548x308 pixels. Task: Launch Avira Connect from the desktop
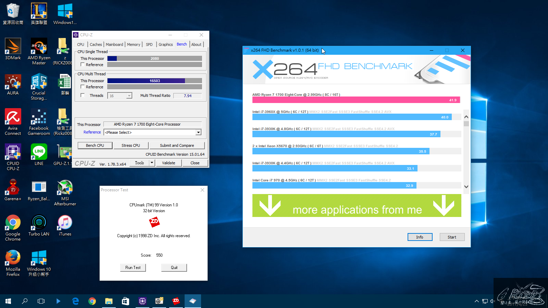pyautogui.click(x=13, y=122)
